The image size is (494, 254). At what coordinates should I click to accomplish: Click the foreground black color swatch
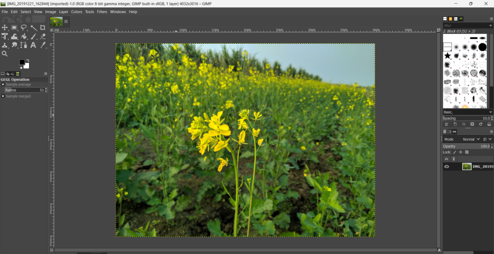point(22,63)
